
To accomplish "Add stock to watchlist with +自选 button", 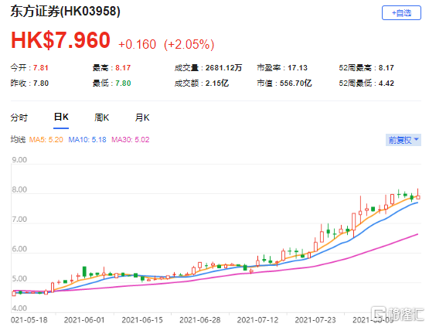I will (x=401, y=13).
